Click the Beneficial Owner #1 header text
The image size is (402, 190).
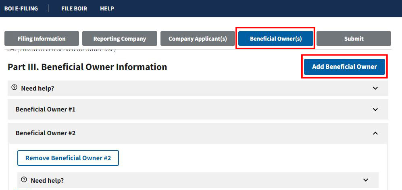[46, 109]
